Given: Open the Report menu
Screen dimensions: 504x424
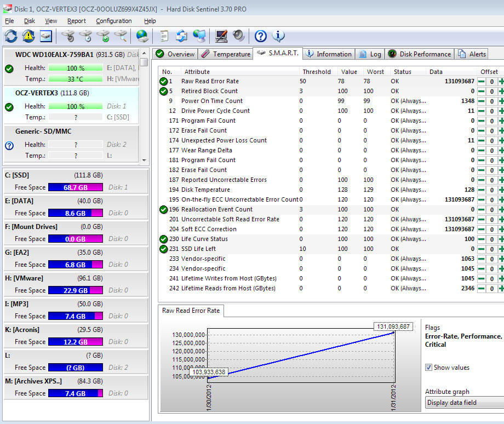Looking at the screenshot, I should pos(77,21).
